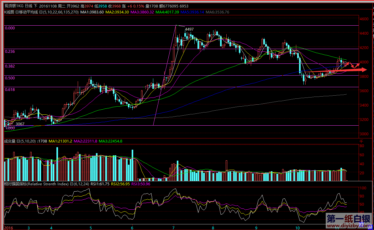Click the 0.382 Fibonacci retracement label
Image resolution: width=374 pixels, height=230 pixels.
click(x=10, y=66)
